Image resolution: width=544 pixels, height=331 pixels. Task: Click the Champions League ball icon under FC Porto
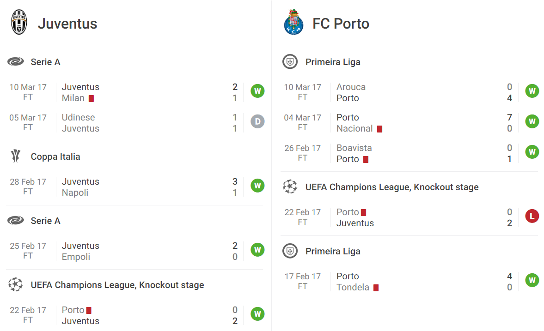[290, 187]
